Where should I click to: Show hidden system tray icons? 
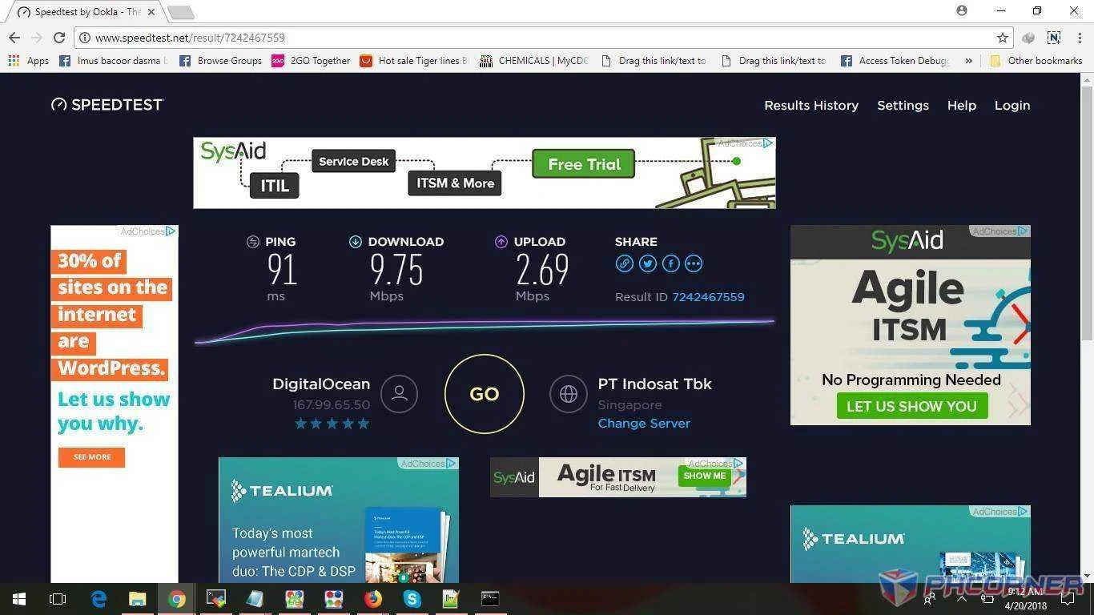coord(962,599)
